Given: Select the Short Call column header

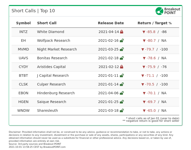Looking at the screenshot, I should point(47,23).
